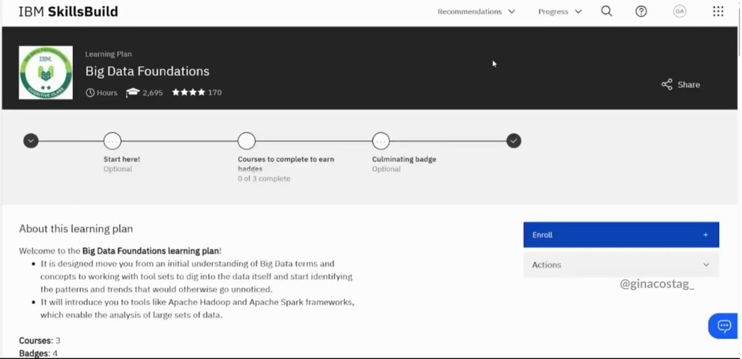This screenshot has width=742, height=359.
Task: Click the Big Data Foundations title
Action: (147, 71)
